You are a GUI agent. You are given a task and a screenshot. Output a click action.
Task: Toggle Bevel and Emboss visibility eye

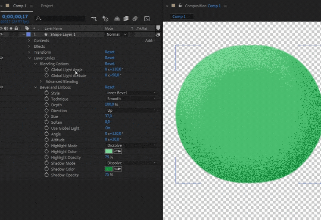(x=1, y=87)
